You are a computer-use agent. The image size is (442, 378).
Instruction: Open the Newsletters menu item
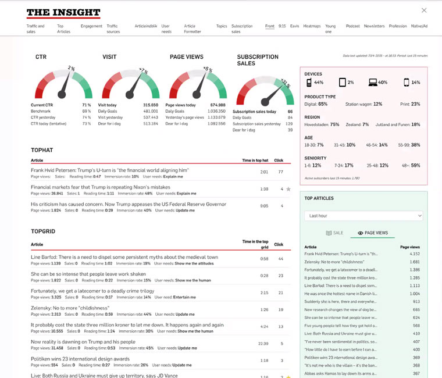[375, 26]
